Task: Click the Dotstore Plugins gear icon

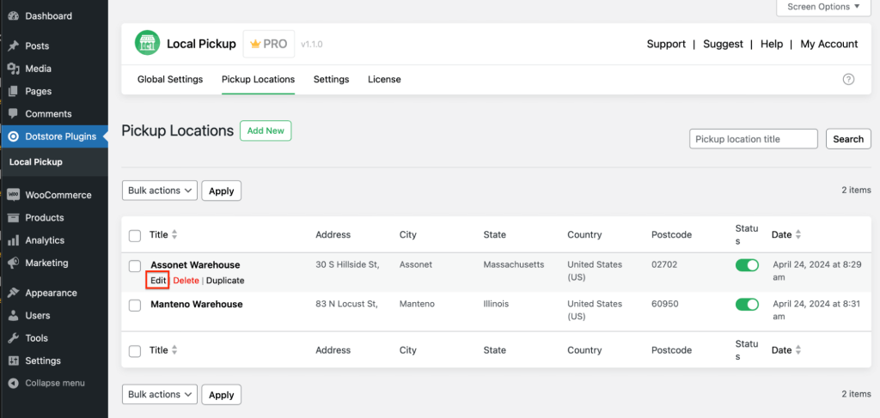Action: [x=13, y=136]
